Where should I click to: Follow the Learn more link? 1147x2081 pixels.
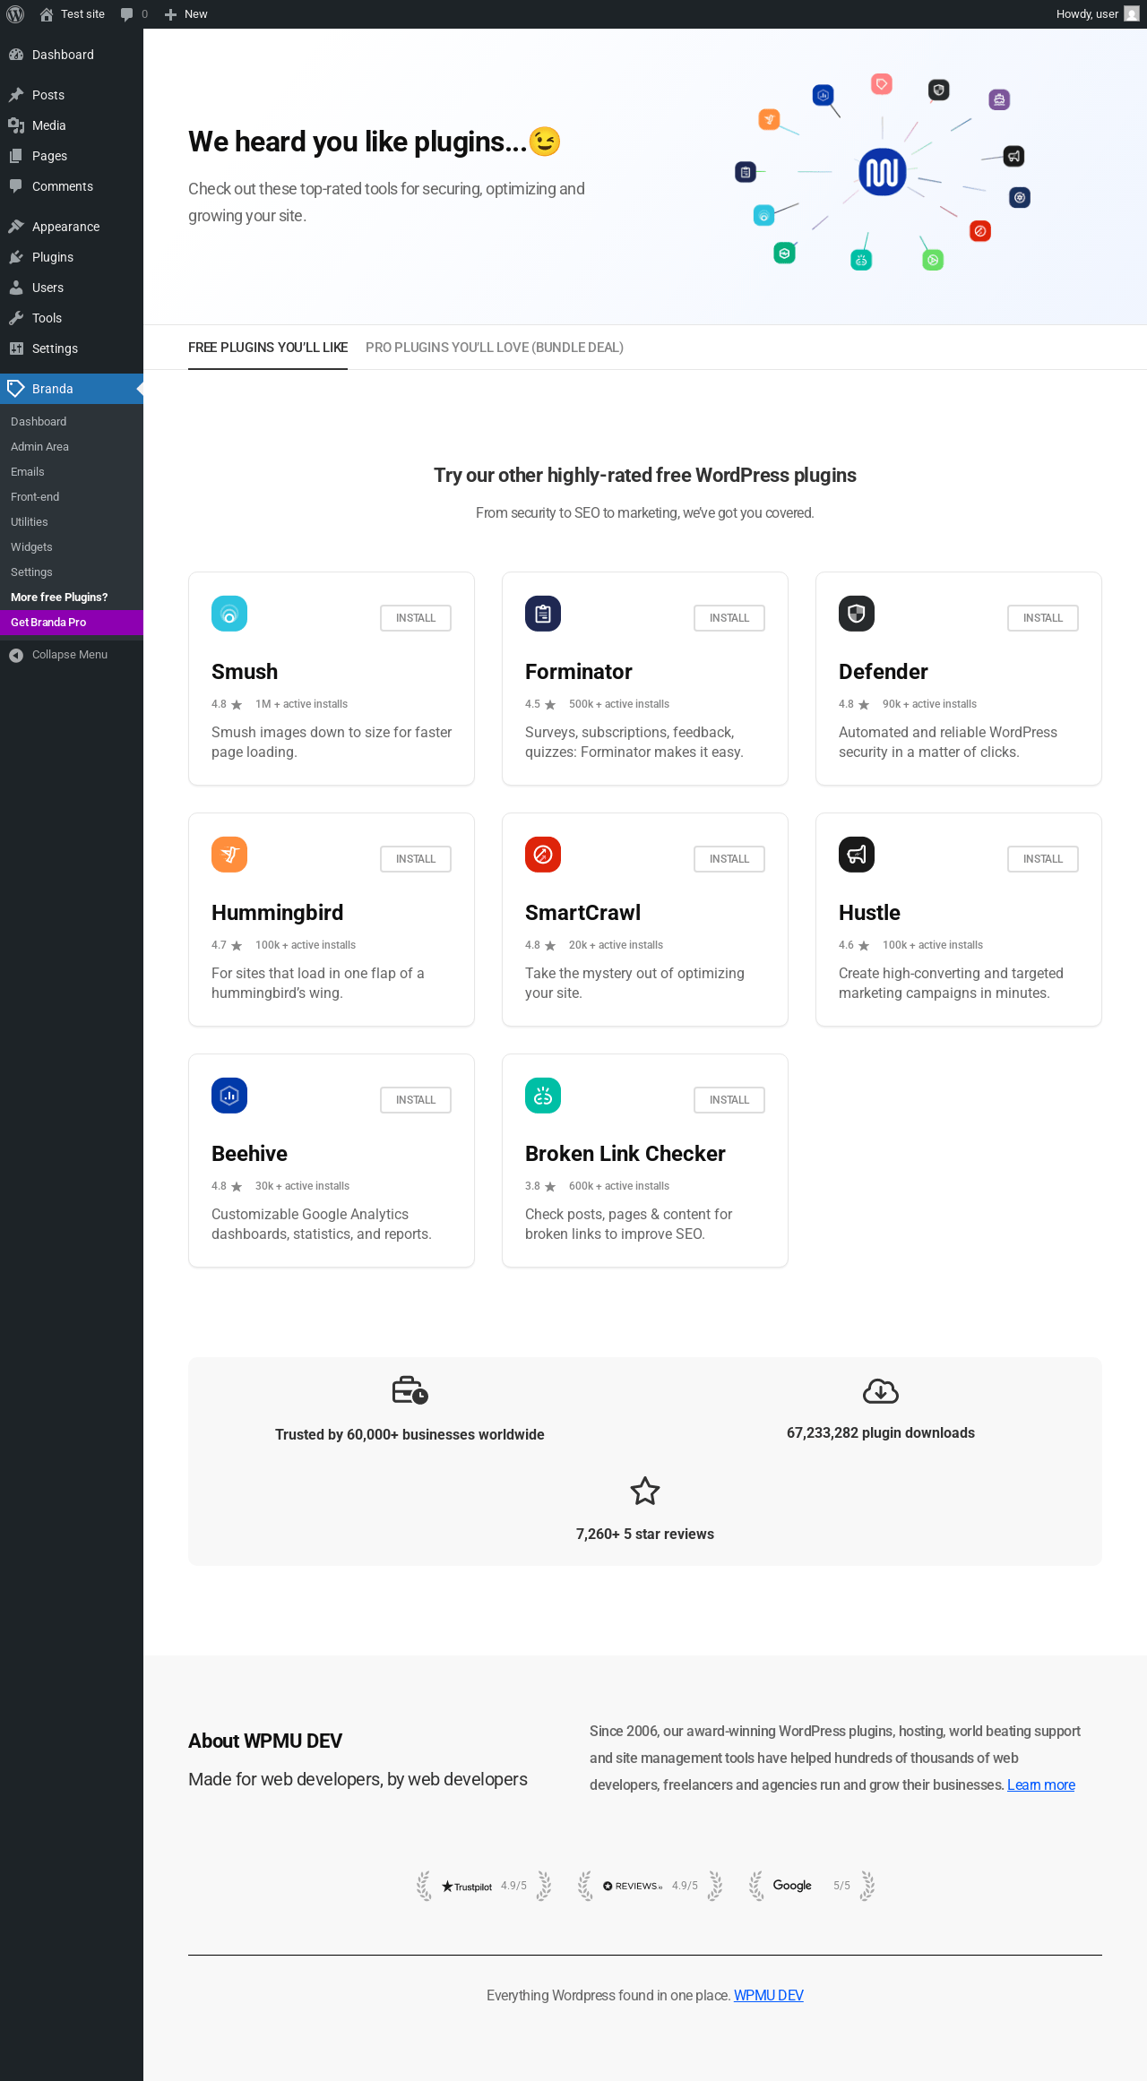point(1041,1784)
